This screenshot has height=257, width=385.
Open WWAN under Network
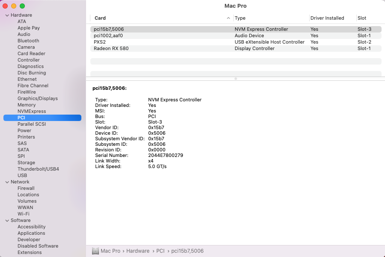click(x=25, y=207)
